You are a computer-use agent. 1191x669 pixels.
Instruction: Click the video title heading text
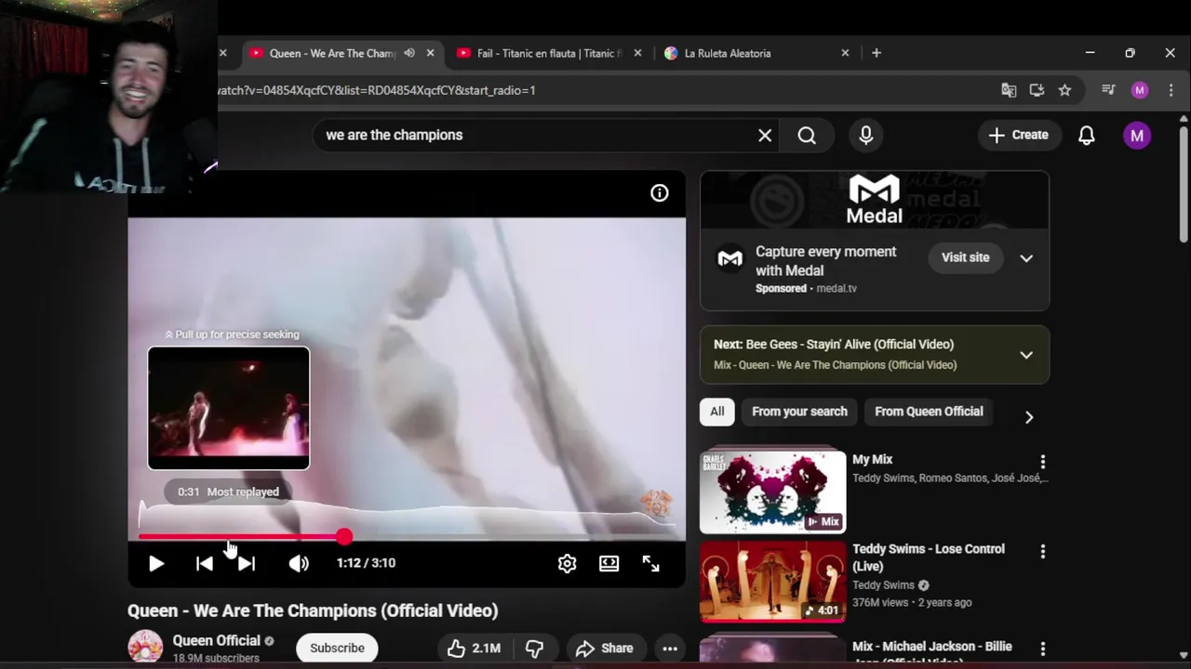pos(313,610)
